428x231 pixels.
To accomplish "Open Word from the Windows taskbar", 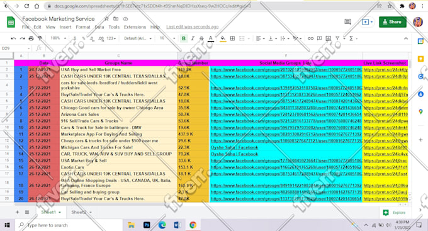I will coord(177,225).
